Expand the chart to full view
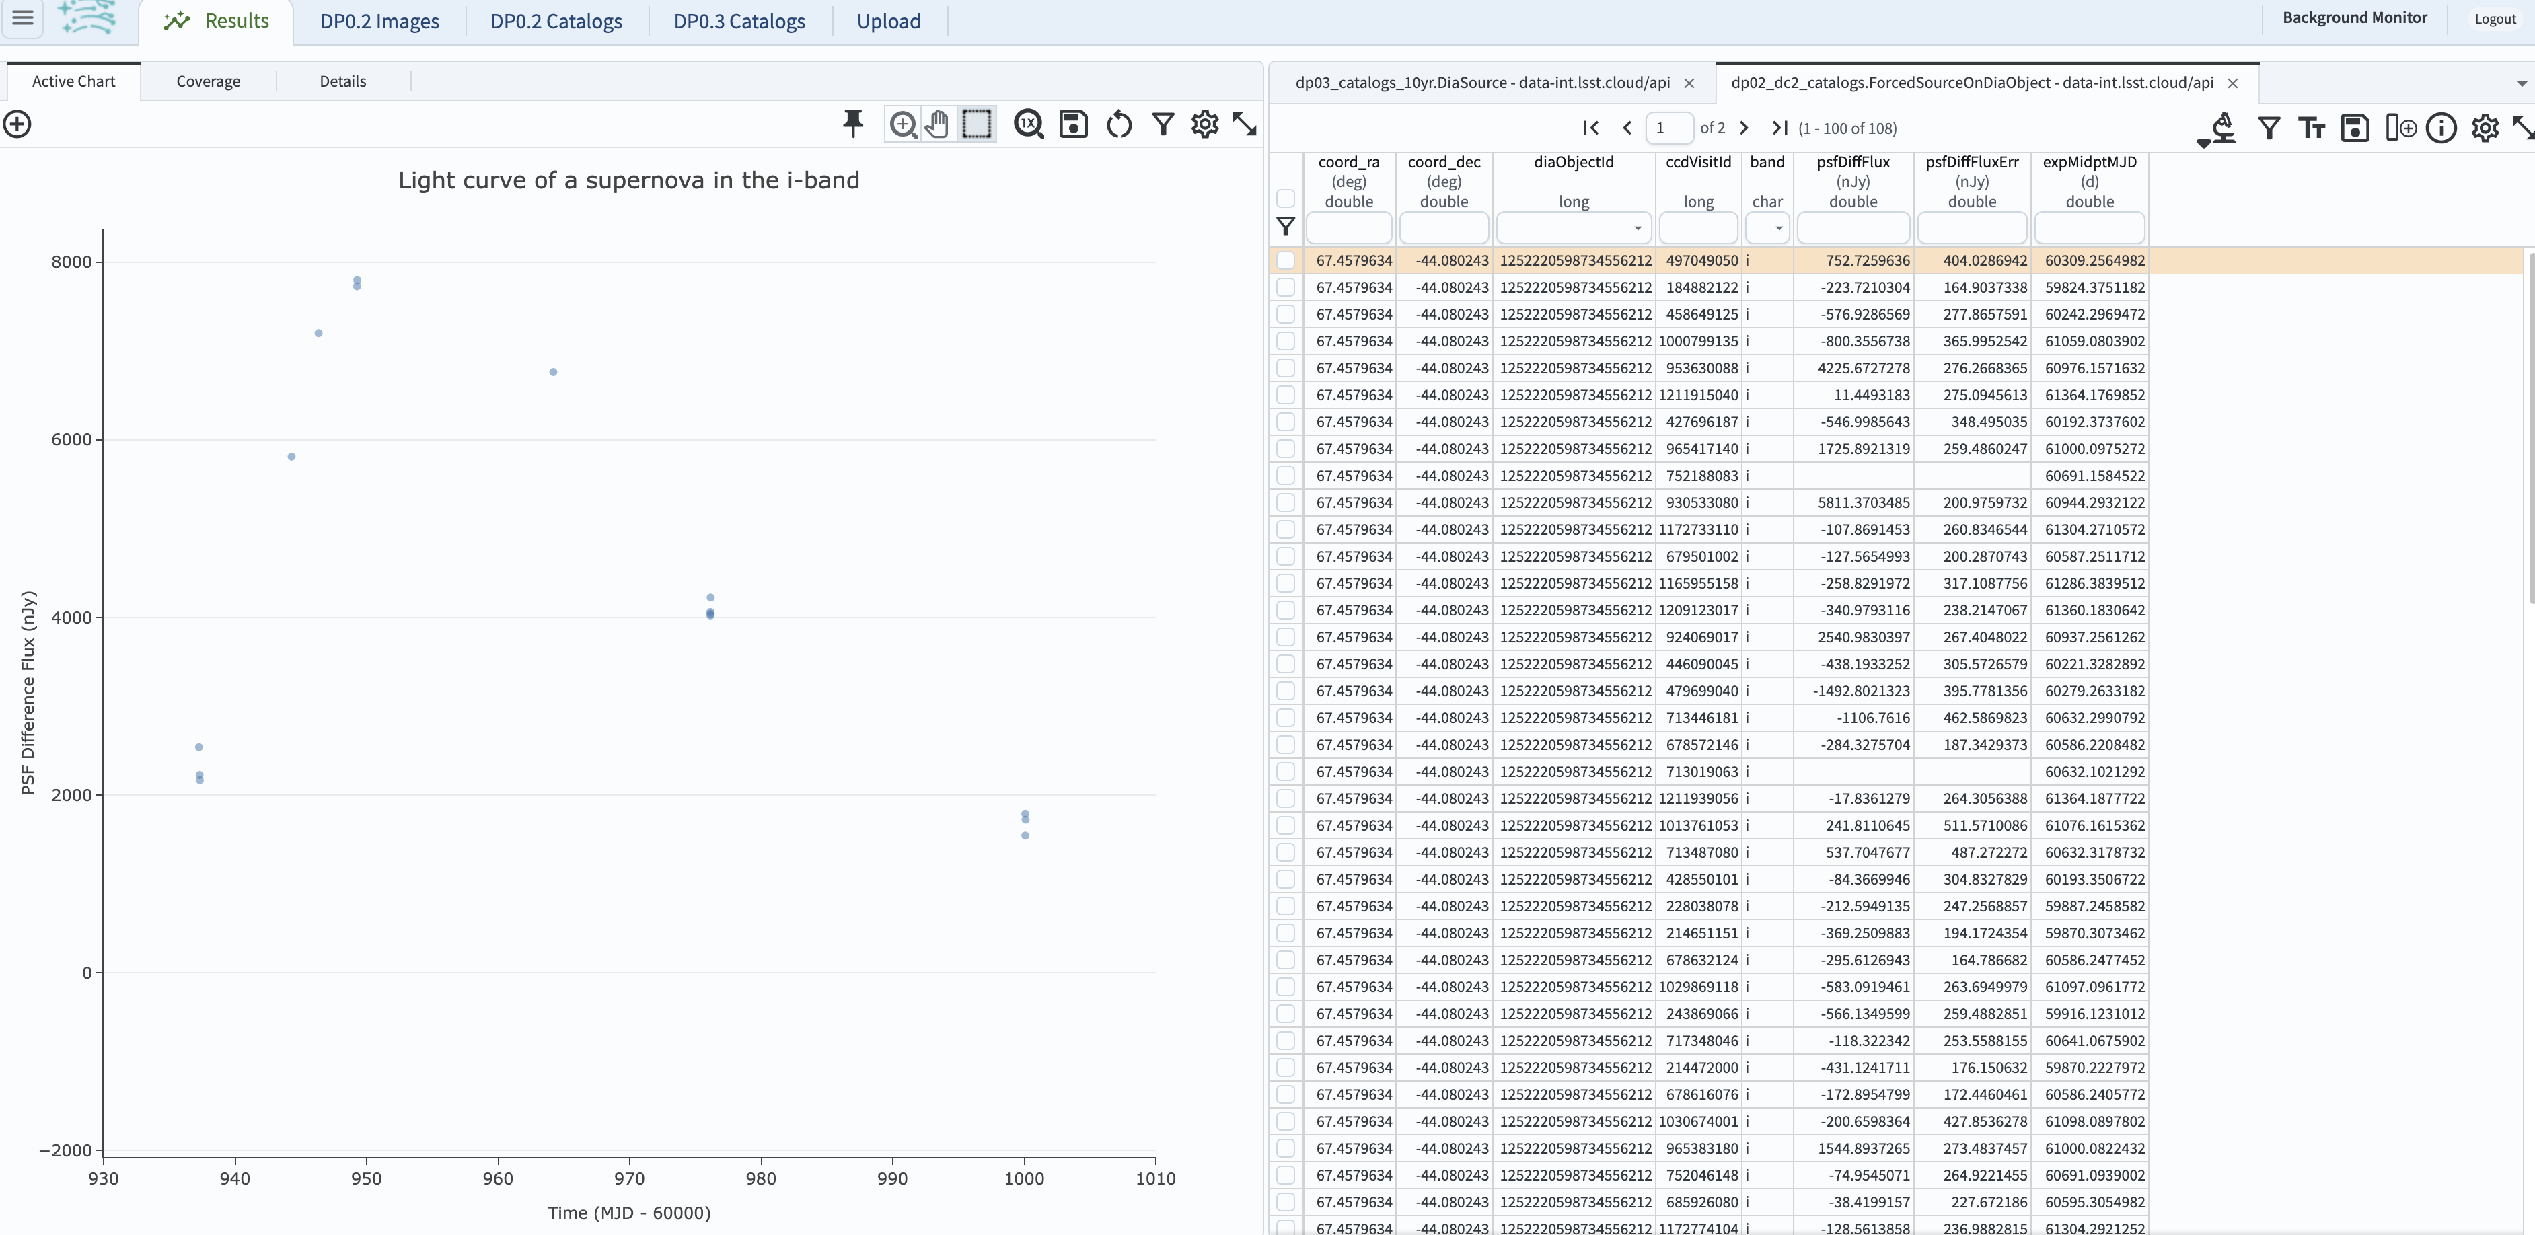This screenshot has width=2535, height=1235. point(1243,124)
